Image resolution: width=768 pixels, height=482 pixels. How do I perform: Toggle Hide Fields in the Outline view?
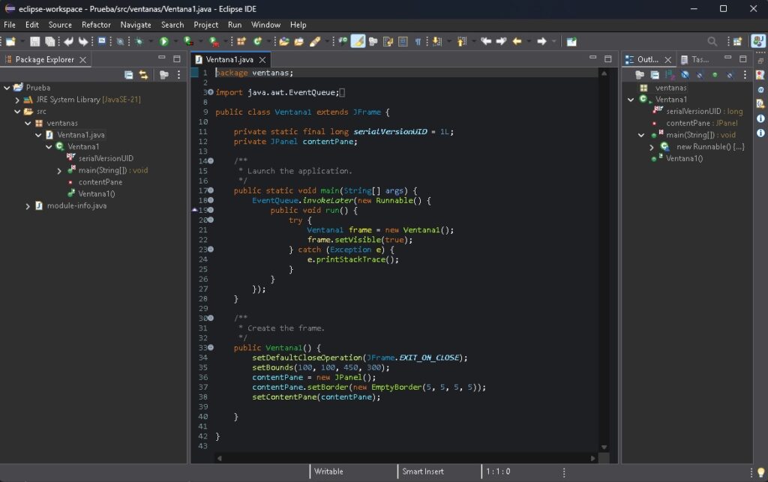[683, 75]
